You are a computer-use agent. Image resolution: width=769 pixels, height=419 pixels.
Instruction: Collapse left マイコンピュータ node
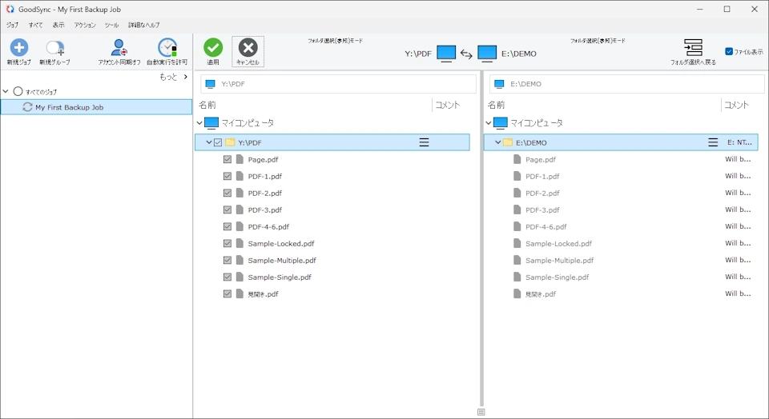199,123
